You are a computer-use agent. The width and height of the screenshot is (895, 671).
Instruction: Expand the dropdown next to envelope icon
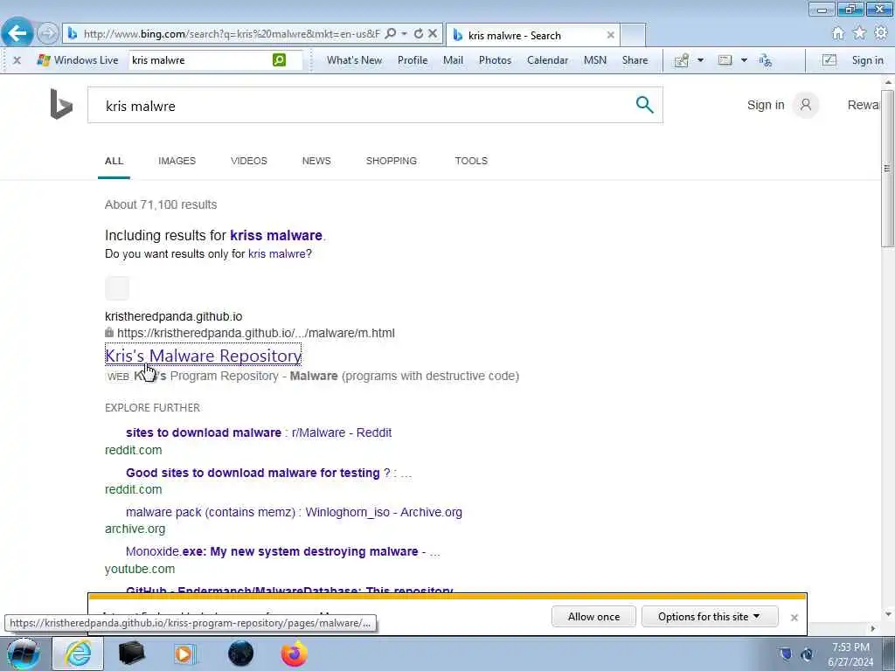[744, 60]
